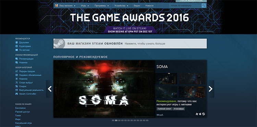Click the chart icon beside Лидеры продаж
The image size is (257, 127).
(x=16, y=71)
